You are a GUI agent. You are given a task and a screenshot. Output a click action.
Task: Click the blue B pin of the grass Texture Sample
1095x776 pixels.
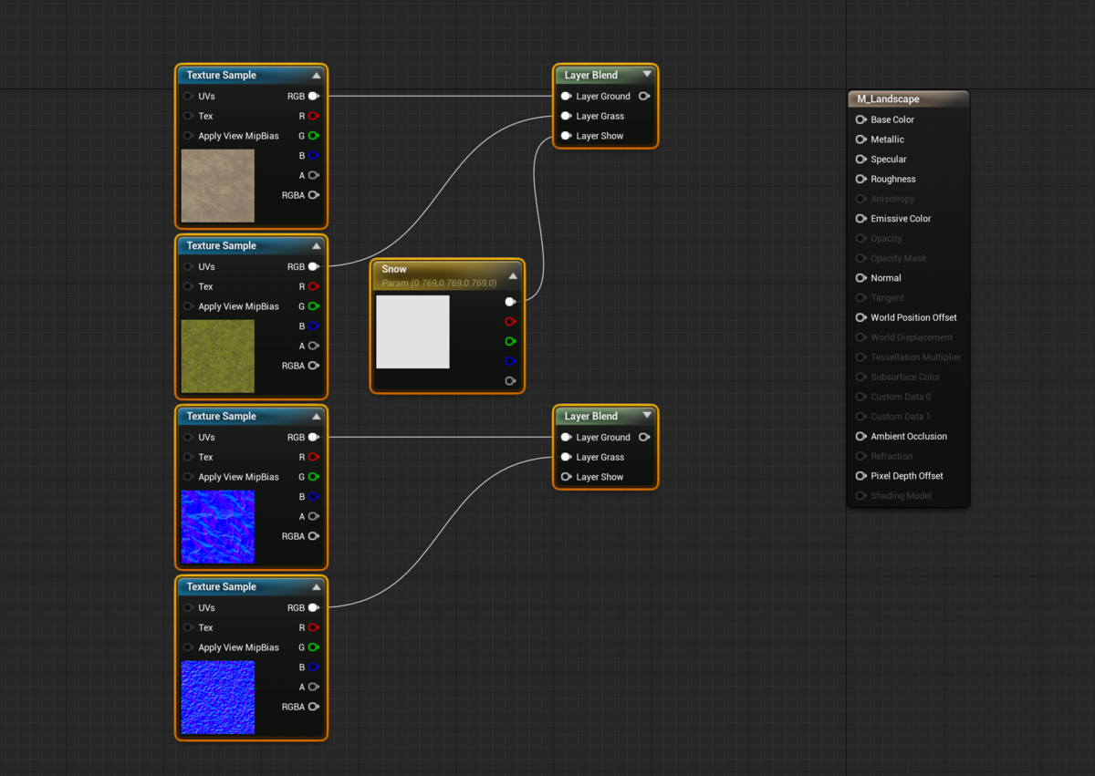coord(314,326)
